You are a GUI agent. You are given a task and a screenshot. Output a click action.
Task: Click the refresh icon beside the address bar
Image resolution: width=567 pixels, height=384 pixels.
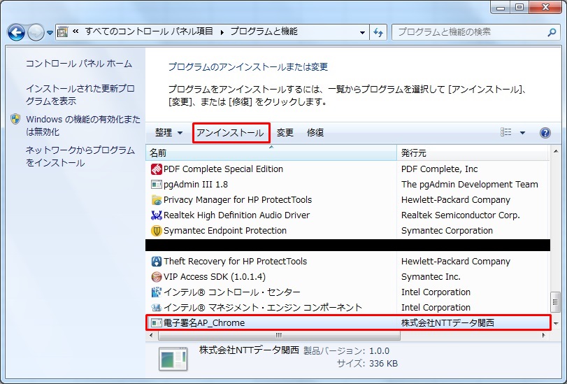coord(379,32)
